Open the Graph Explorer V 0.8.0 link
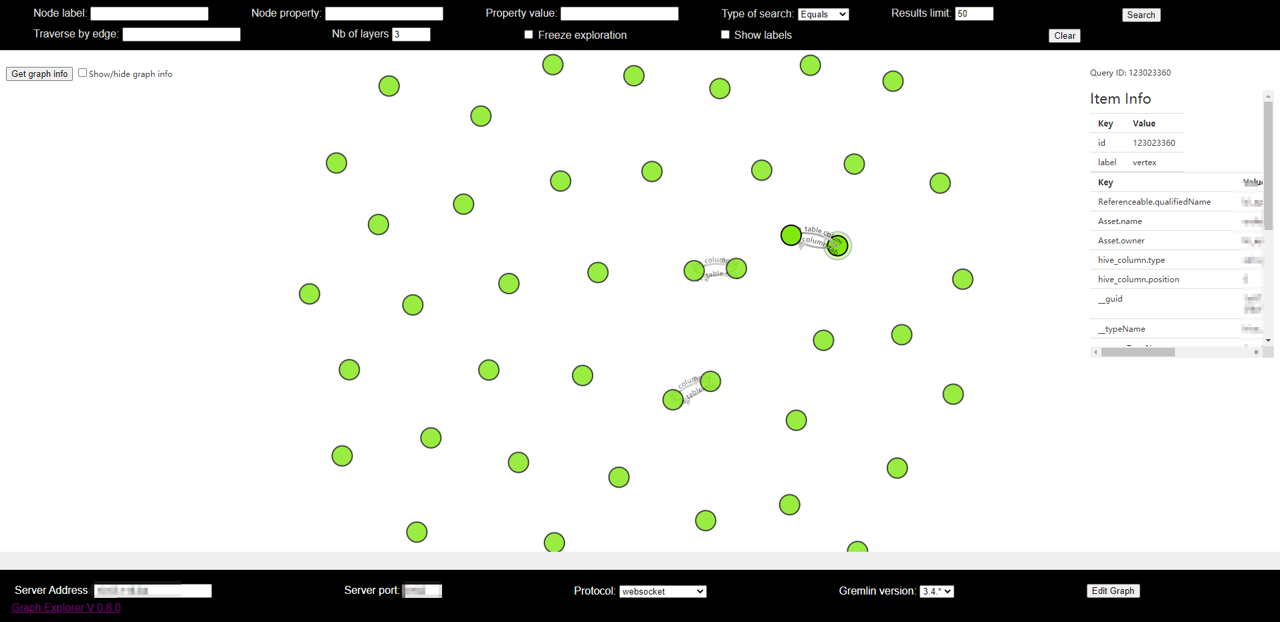This screenshot has width=1280, height=622. click(66, 607)
